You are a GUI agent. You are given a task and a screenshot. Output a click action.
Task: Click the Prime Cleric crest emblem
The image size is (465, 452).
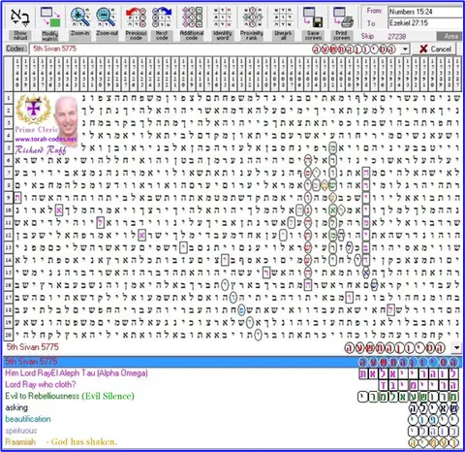(34, 109)
